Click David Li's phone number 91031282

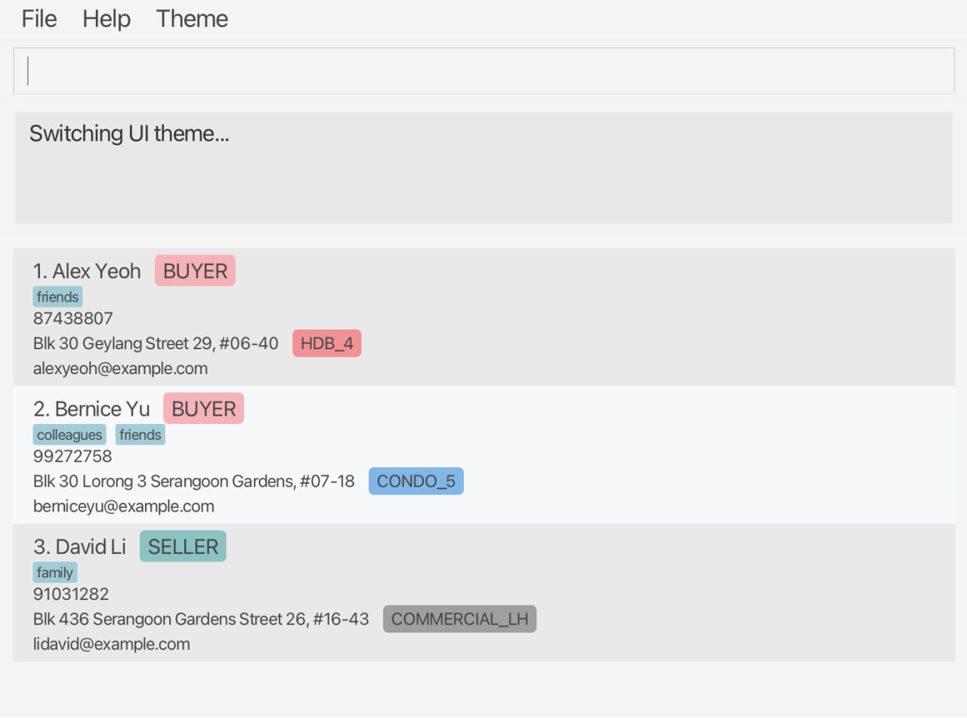(71, 594)
